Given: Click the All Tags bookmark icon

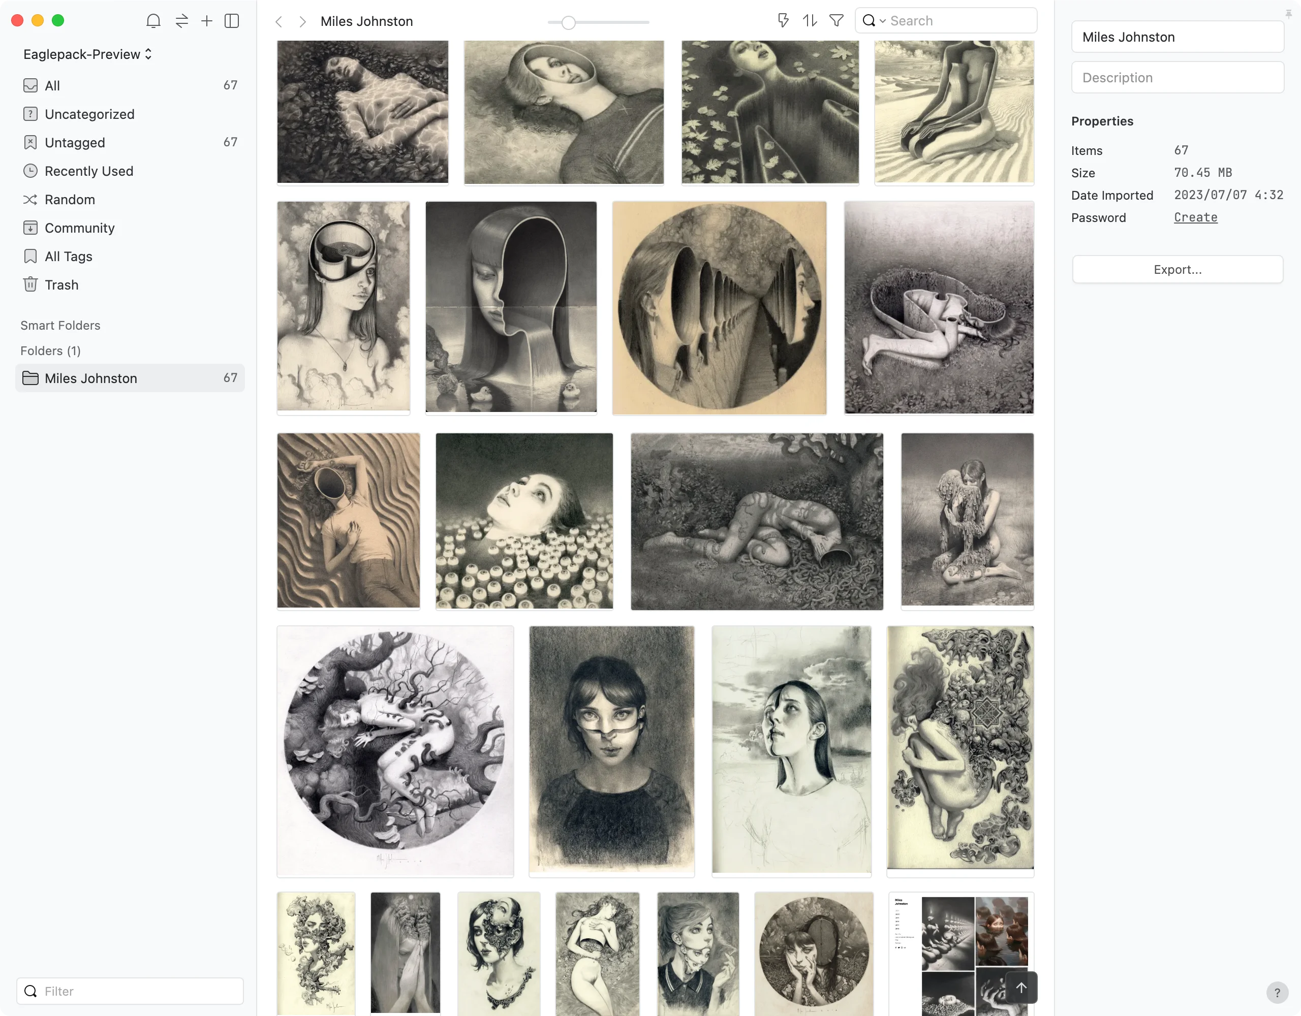Looking at the screenshot, I should [30, 256].
